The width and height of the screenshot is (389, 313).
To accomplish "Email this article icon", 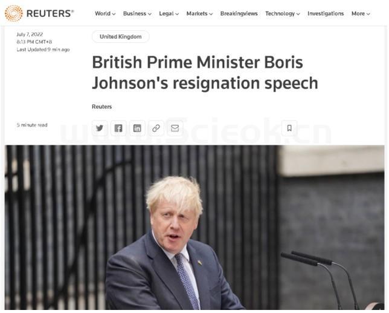I will coord(175,128).
